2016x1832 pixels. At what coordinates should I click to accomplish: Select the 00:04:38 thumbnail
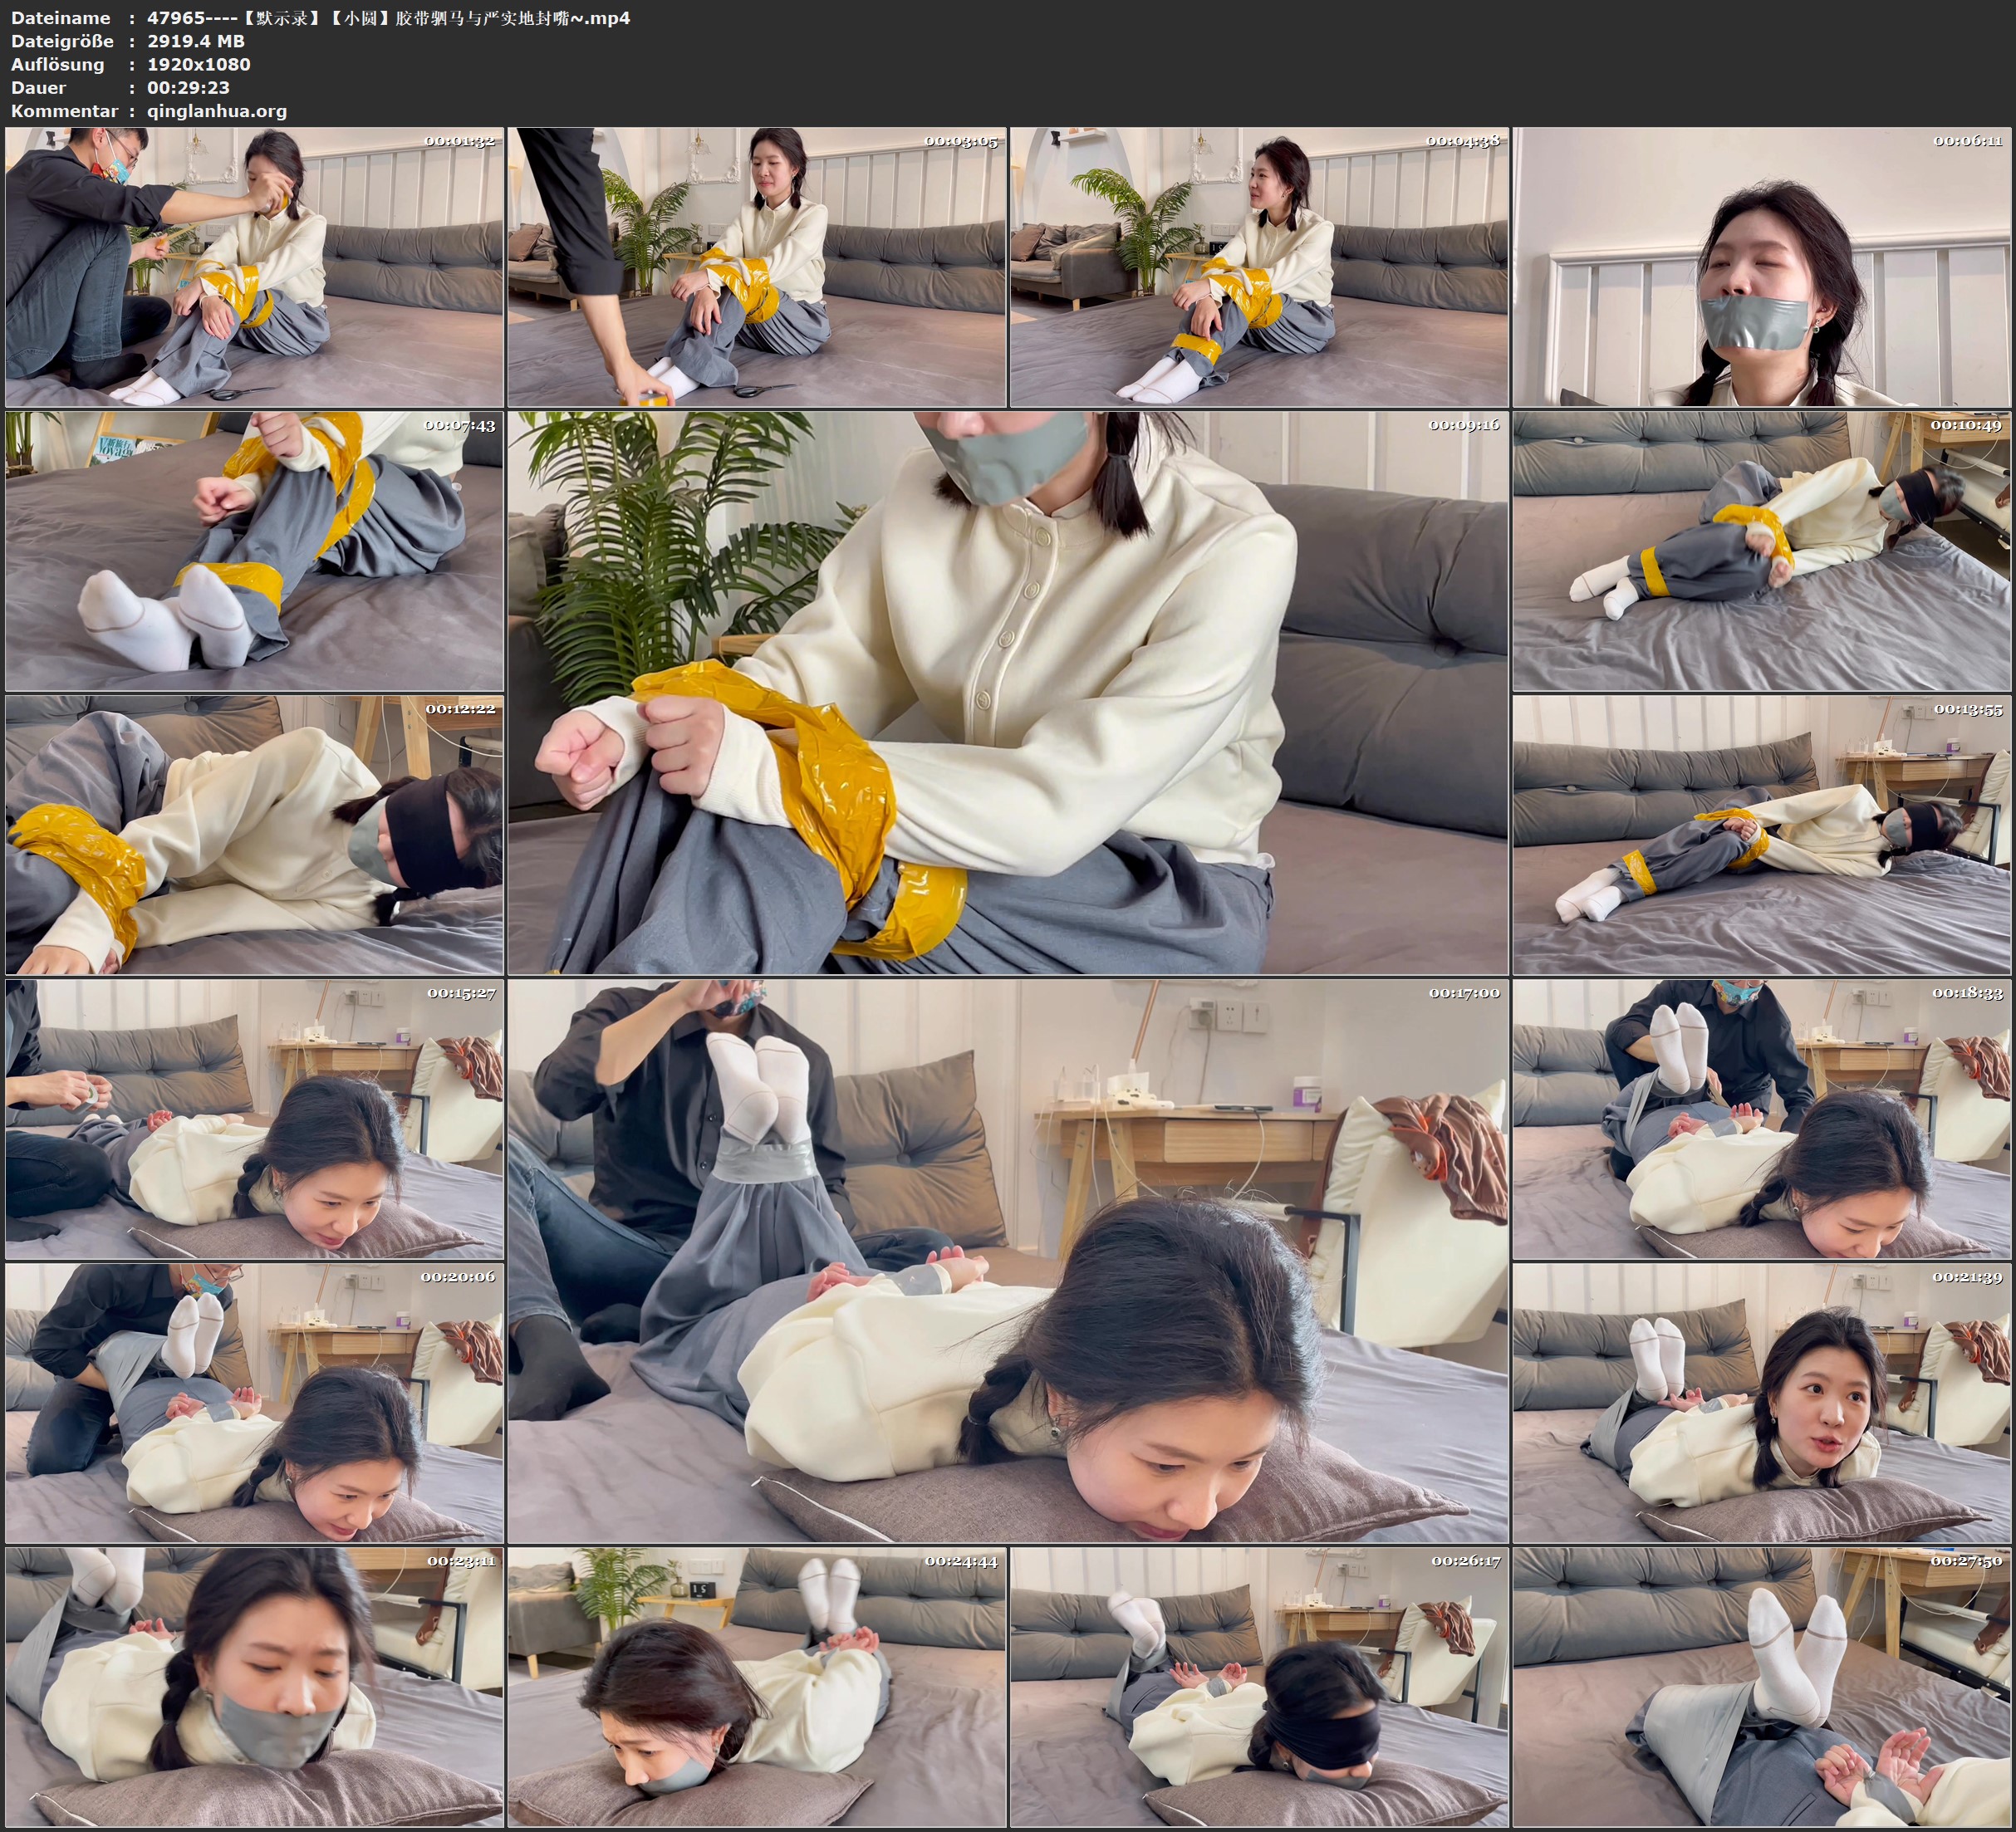[1258, 266]
